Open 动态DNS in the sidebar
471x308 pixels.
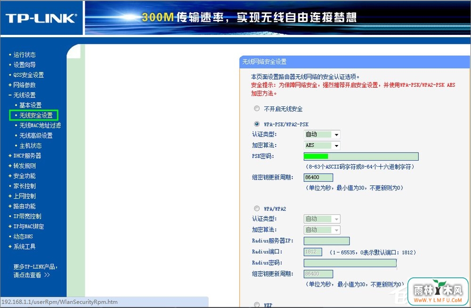23,236
